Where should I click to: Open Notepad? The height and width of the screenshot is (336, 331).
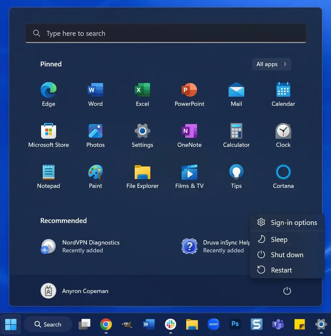point(49,176)
